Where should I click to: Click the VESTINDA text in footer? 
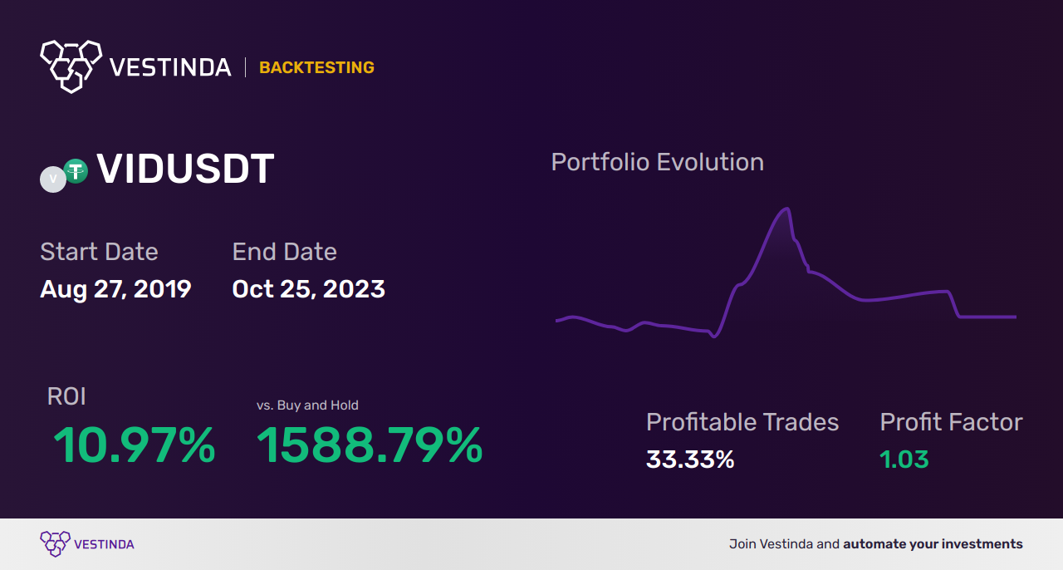point(104,544)
